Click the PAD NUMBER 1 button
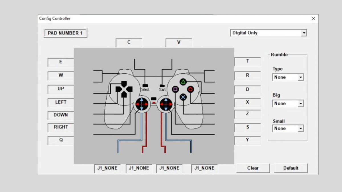342x192 pixels. tap(65, 33)
